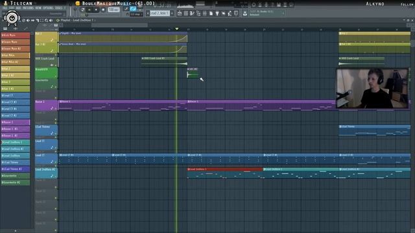Mute the Lead 2ndVoix #2 track
This screenshot has width=415, height=233.
pos(56,177)
